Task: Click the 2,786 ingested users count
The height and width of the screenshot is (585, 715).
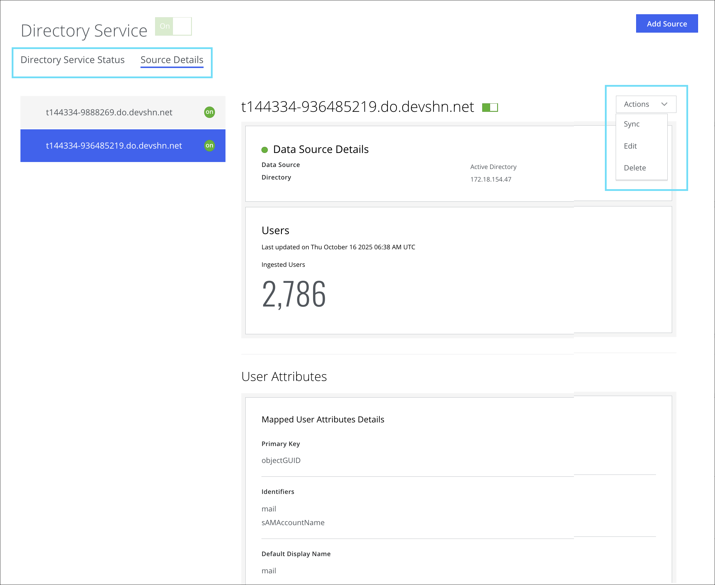Action: point(294,294)
